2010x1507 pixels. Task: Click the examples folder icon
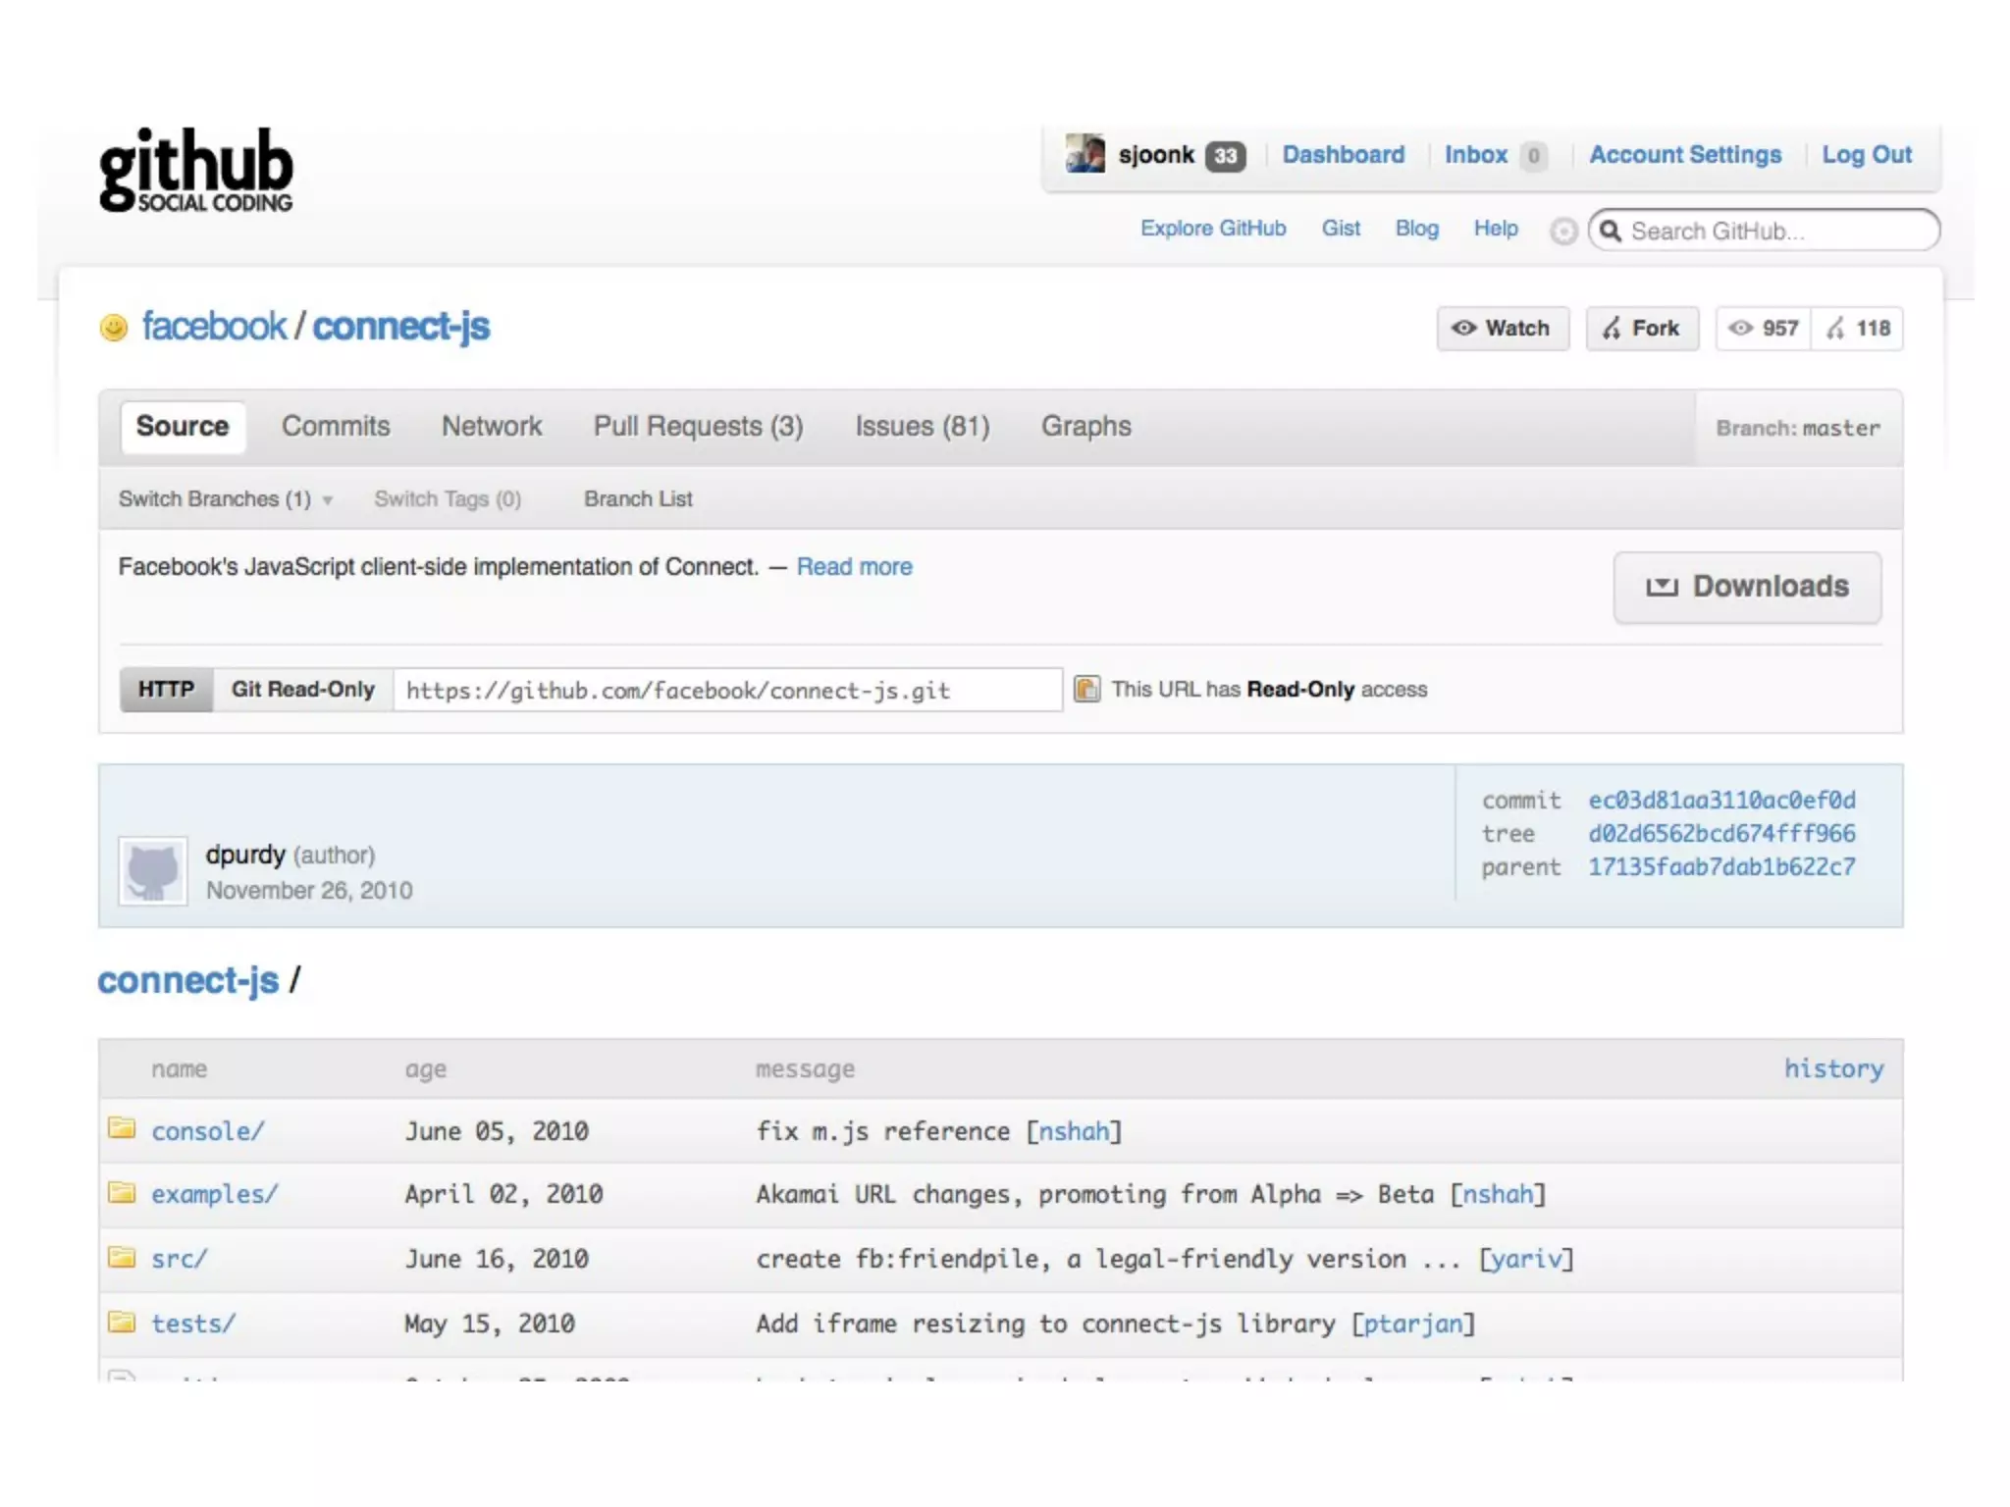point(122,1192)
